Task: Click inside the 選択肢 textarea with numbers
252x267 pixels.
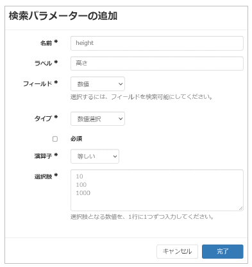Action: coord(157,190)
